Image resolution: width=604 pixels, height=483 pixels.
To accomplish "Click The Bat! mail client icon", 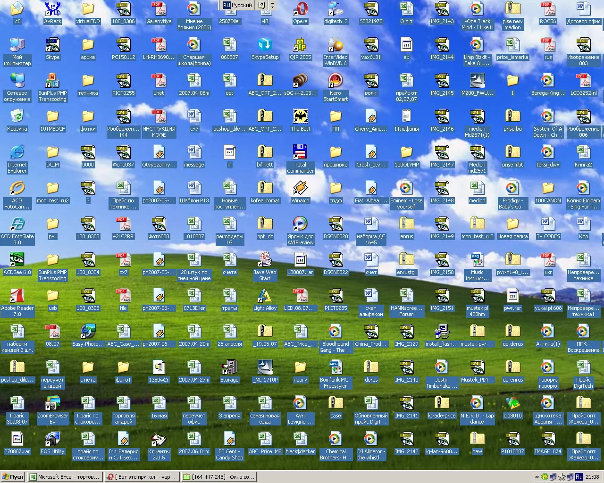I will [300, 120].
